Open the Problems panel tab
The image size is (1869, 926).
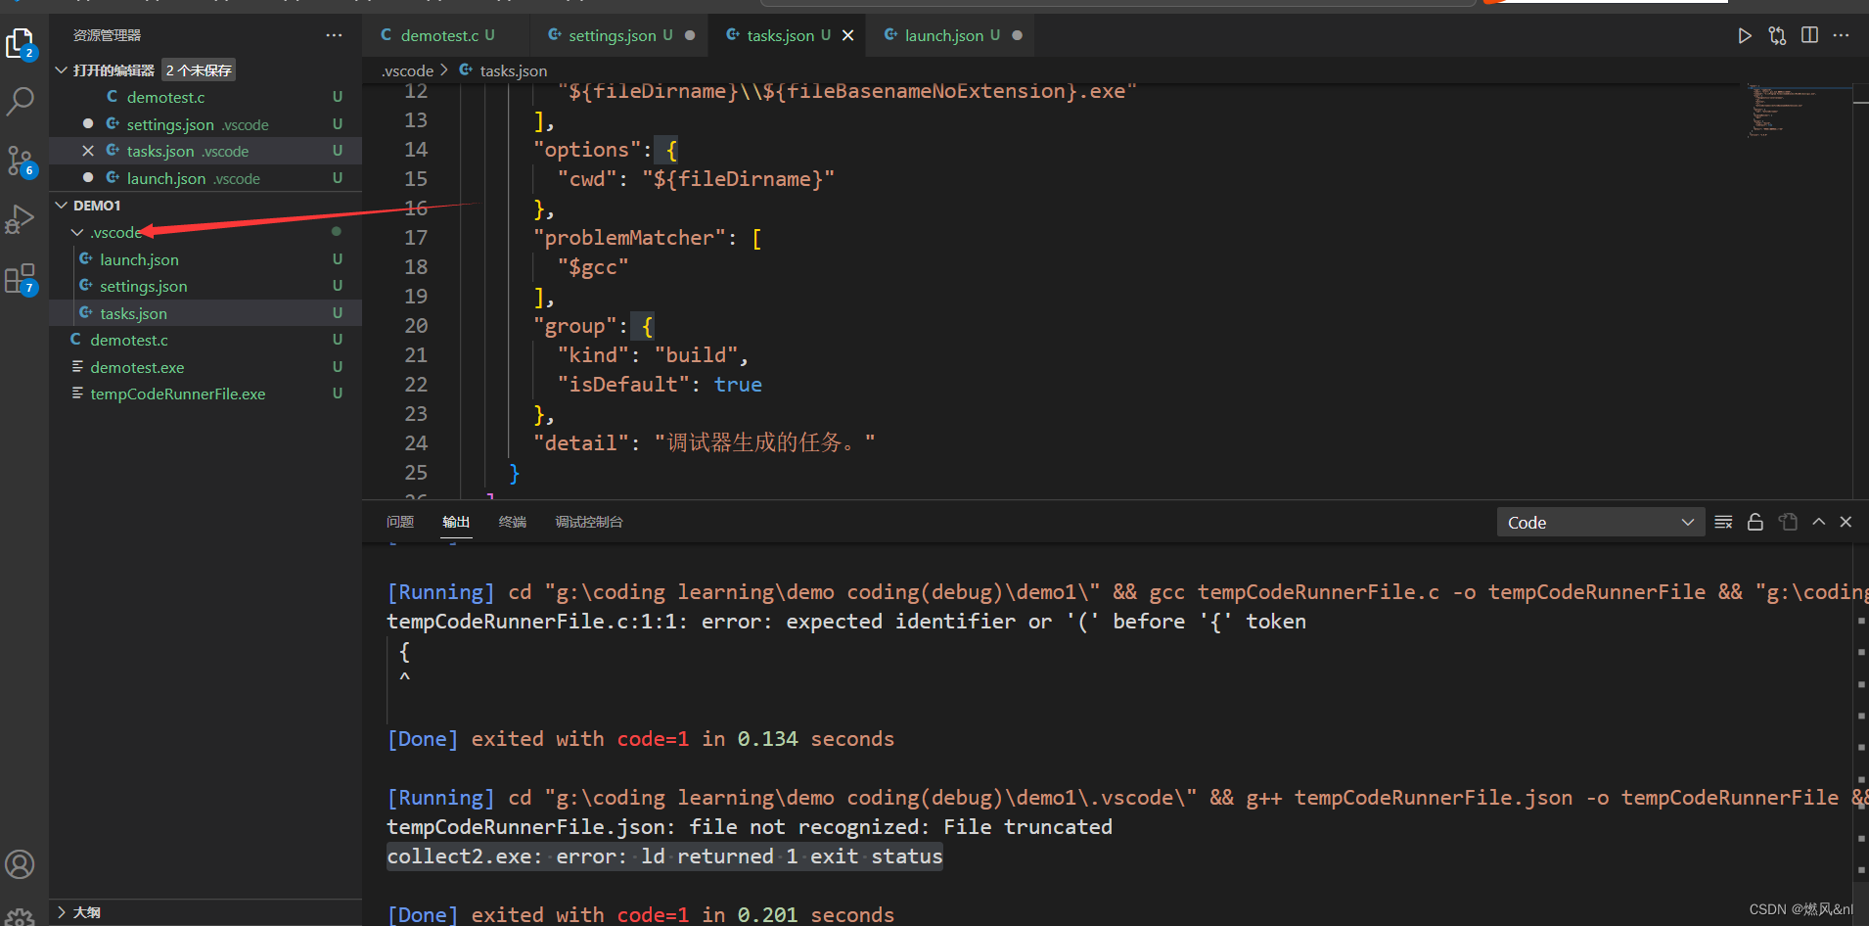coord(400,522)
